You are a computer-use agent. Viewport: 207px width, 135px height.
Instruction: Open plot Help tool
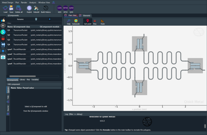click(69, 22)
